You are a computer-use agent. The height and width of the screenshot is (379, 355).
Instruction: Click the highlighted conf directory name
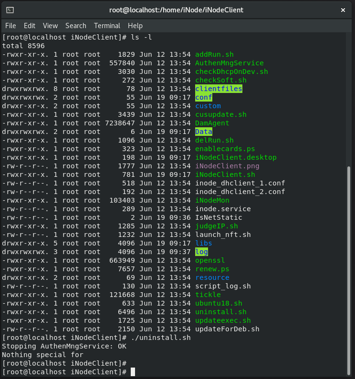coord(204,97)
